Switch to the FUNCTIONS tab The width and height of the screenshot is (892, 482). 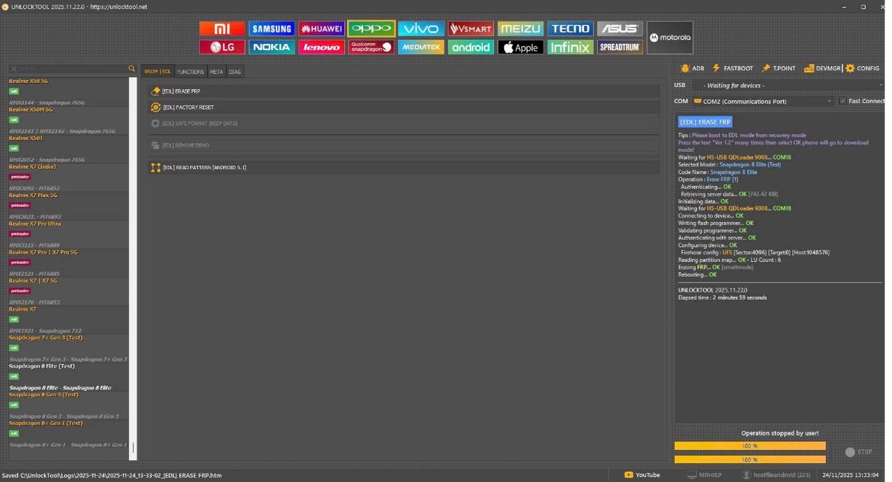(x=190, y=72)
